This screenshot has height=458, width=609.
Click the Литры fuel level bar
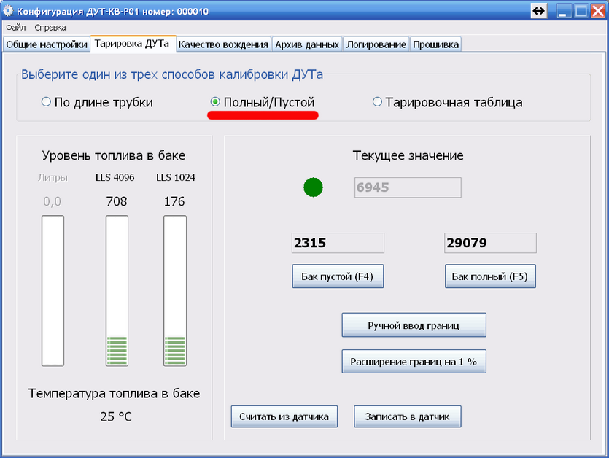coord(53,290)
